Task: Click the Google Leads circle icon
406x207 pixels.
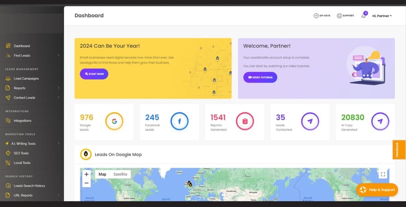Action: pyautogui.click(x=114, y=121)
